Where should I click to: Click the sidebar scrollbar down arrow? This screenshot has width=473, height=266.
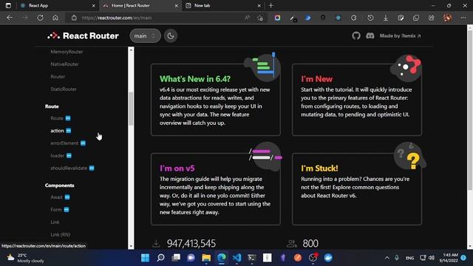[x=131, y=246]
